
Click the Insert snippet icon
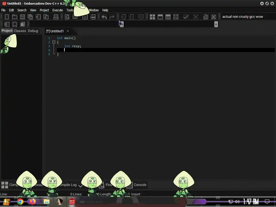(7, 24)
